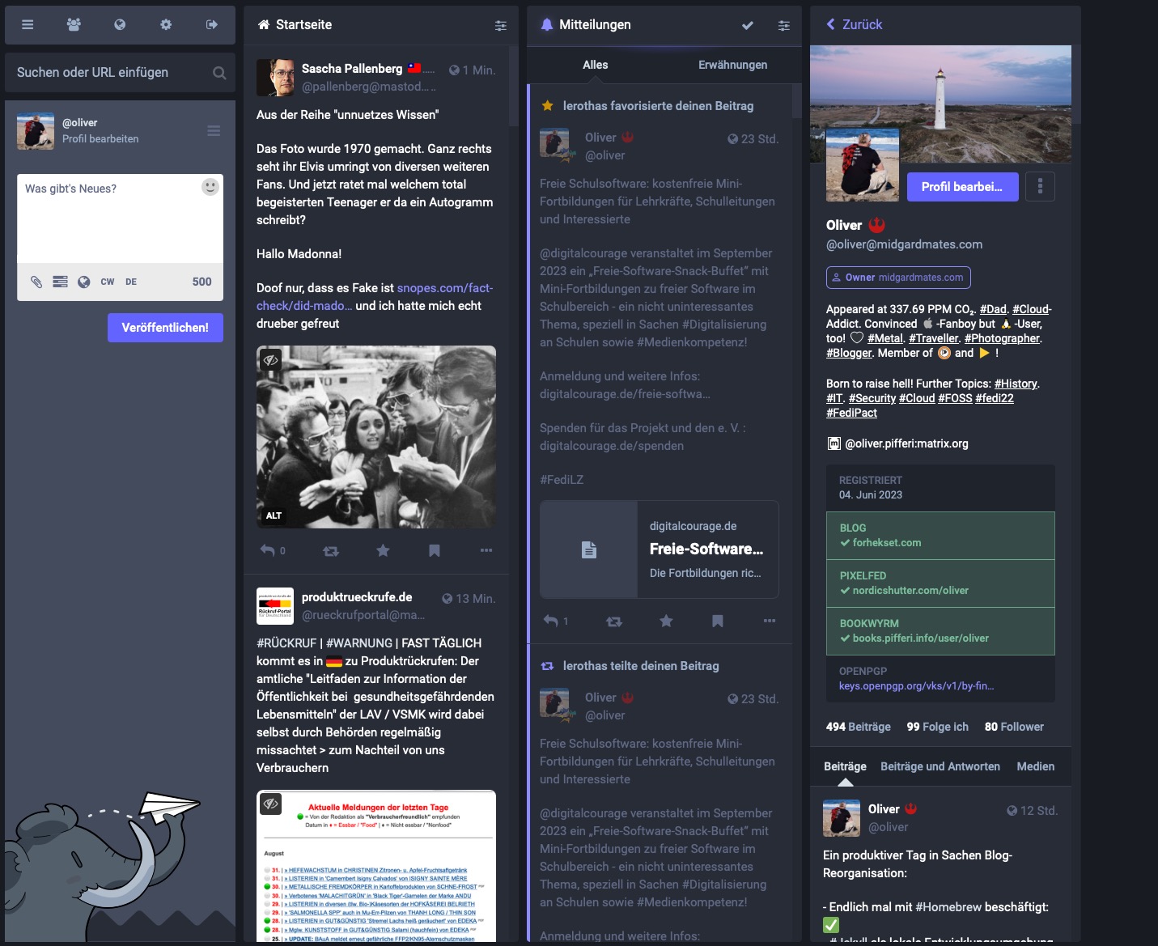Image resolution: width=1158 pixels, height=946 pixels.
Task: Open preferences gear icon in navigation bar
Action: click(x=166, y=24)
